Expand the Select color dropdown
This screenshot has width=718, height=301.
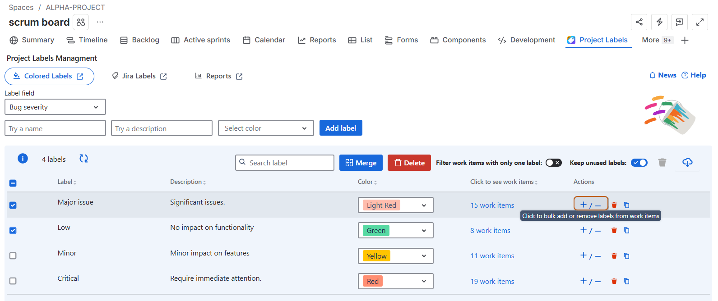point(266,128)
